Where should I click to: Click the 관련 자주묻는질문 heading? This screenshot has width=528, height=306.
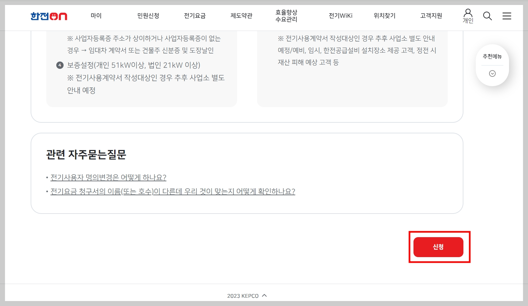tap(86, 155)
